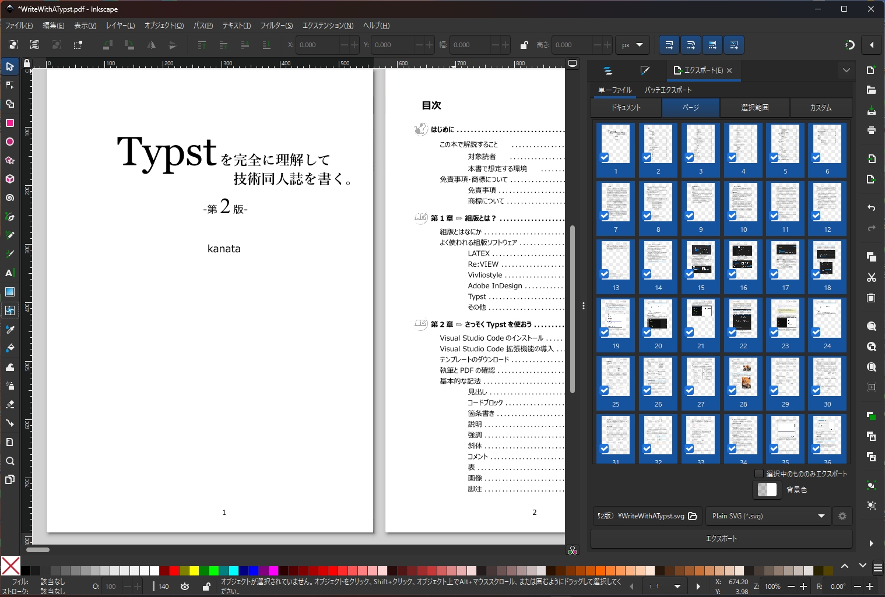Toggle status bar layer visibility eye
This screenshot has width=885, height=597.
[185, 587]
